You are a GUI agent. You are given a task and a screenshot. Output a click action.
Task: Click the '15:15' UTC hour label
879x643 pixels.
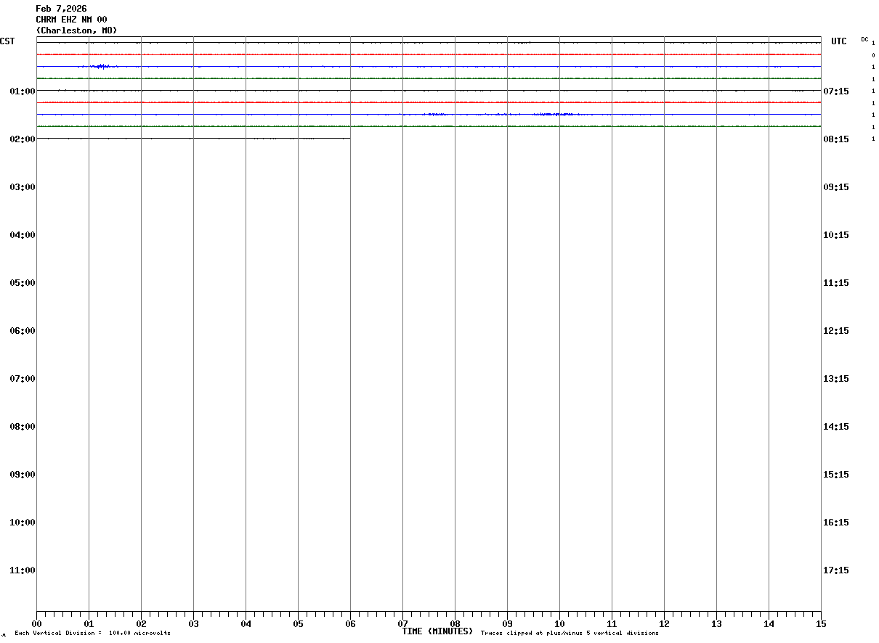point(836,474)
